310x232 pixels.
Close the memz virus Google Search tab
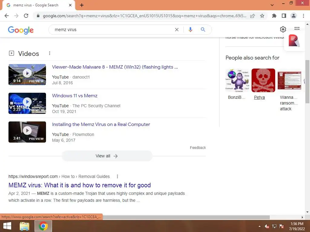click(x=70, y=5)
